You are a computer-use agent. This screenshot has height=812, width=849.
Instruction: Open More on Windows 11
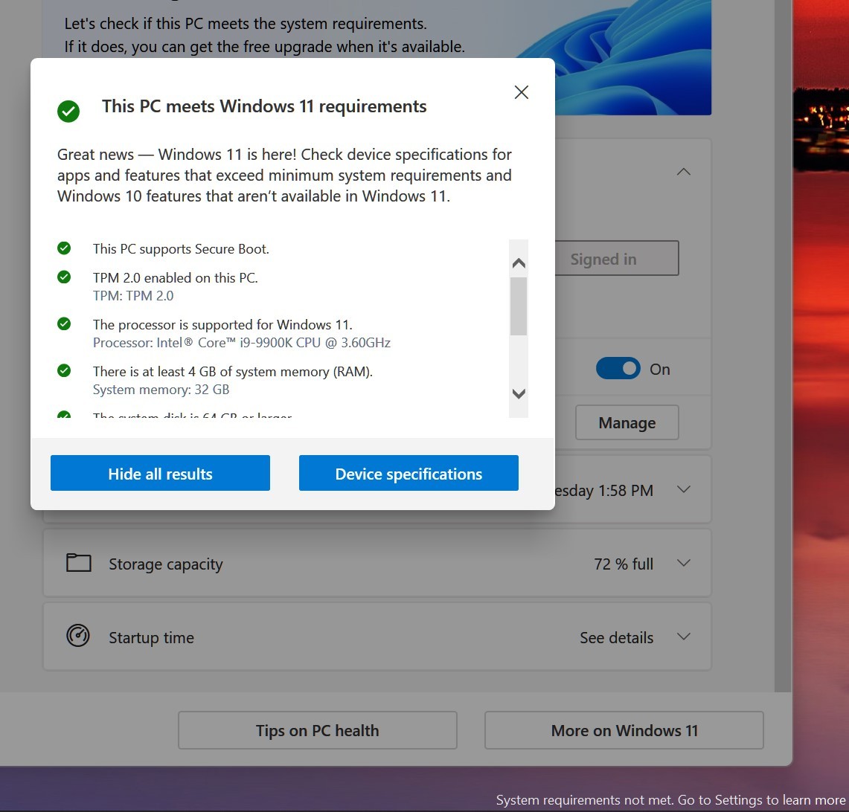pos(624,730)
